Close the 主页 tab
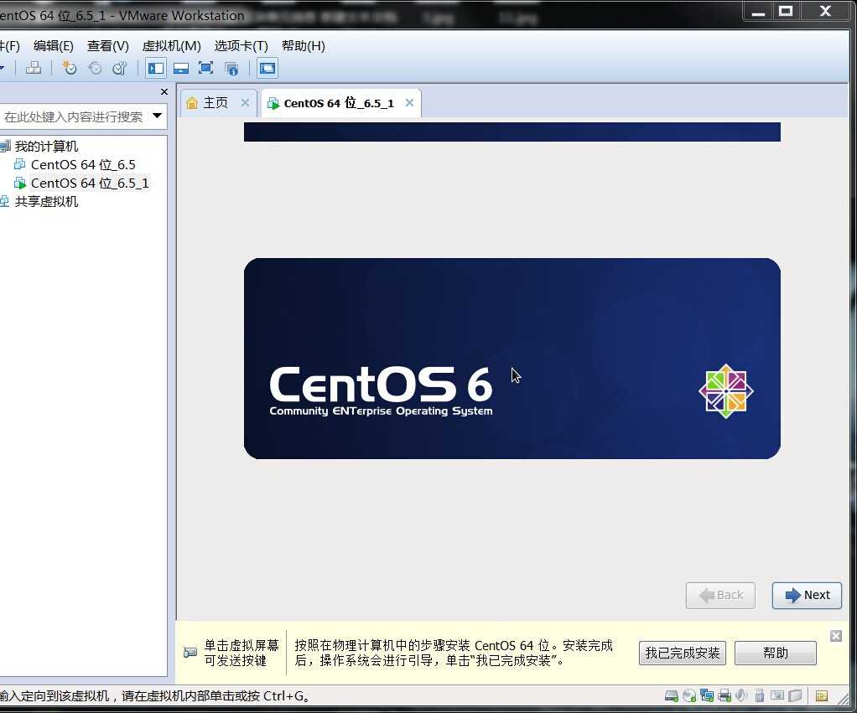Viewport: 857px width, 713px height. [246, 103]
